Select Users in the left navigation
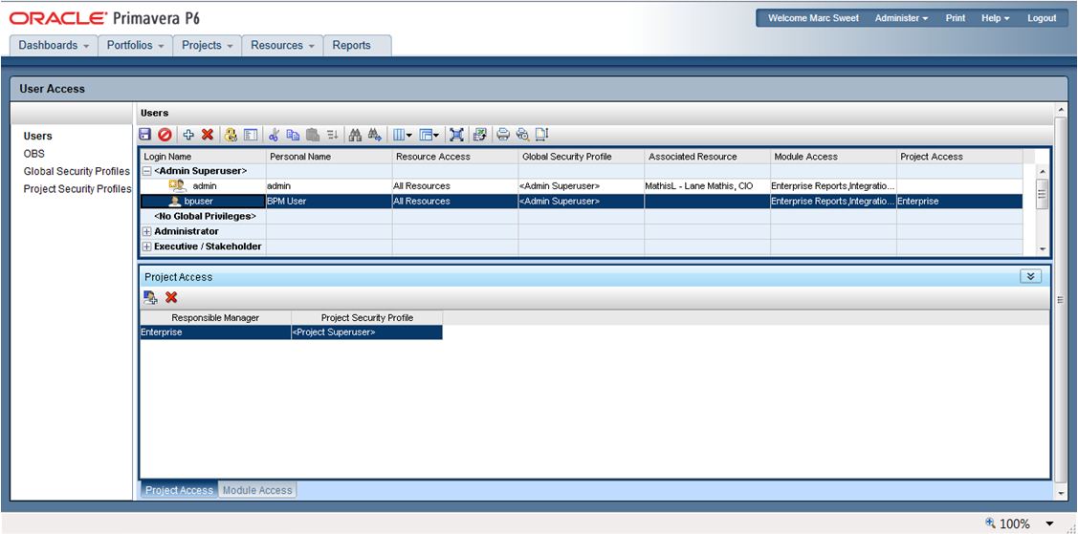The image size is (1078, 534). click(38, 136)
